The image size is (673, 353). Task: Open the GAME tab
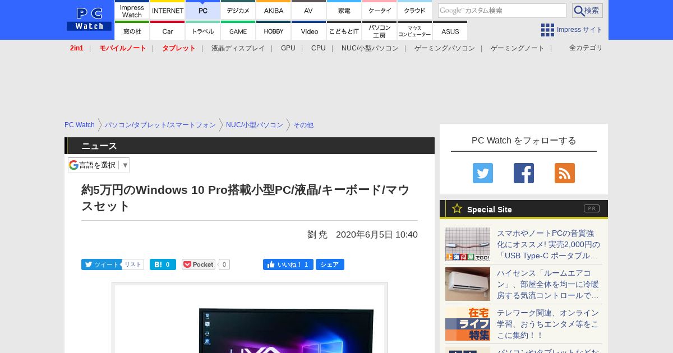238,30
